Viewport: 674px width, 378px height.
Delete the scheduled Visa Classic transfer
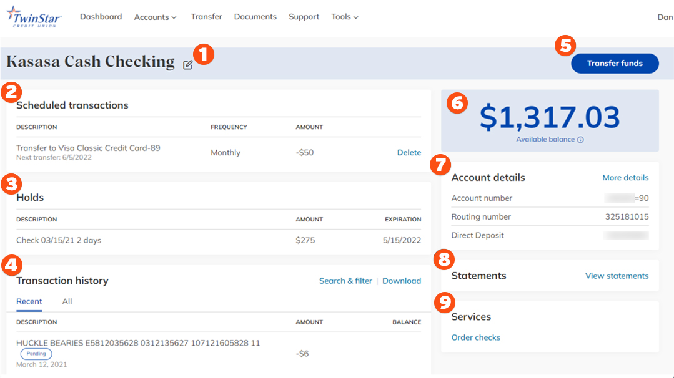(x=409, y=152)
